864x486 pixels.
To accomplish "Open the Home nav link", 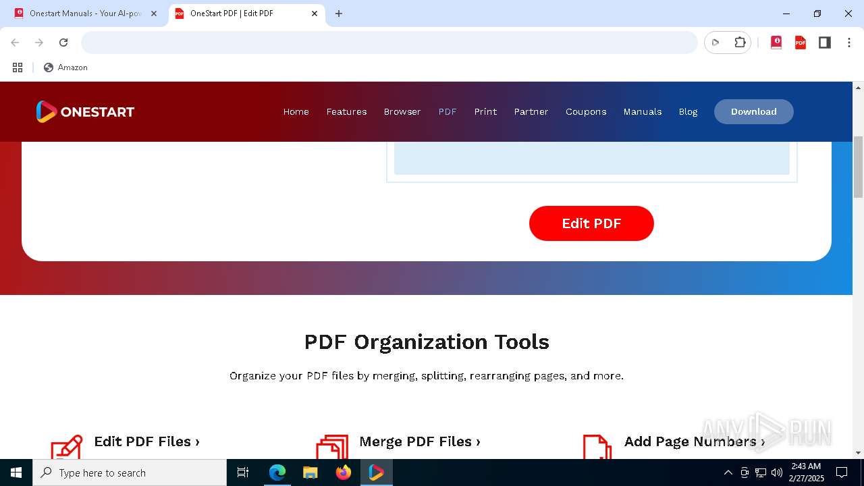I will pyautogui.click(x=296, y=111).
